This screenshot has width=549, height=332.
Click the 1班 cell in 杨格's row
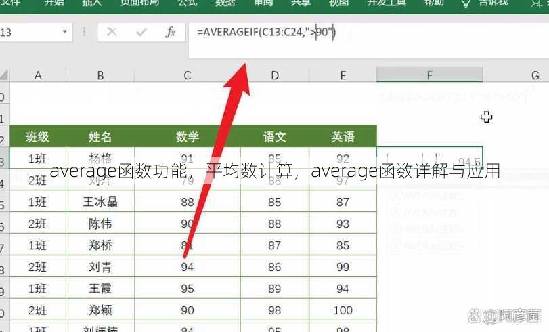[x=37, y=158]
